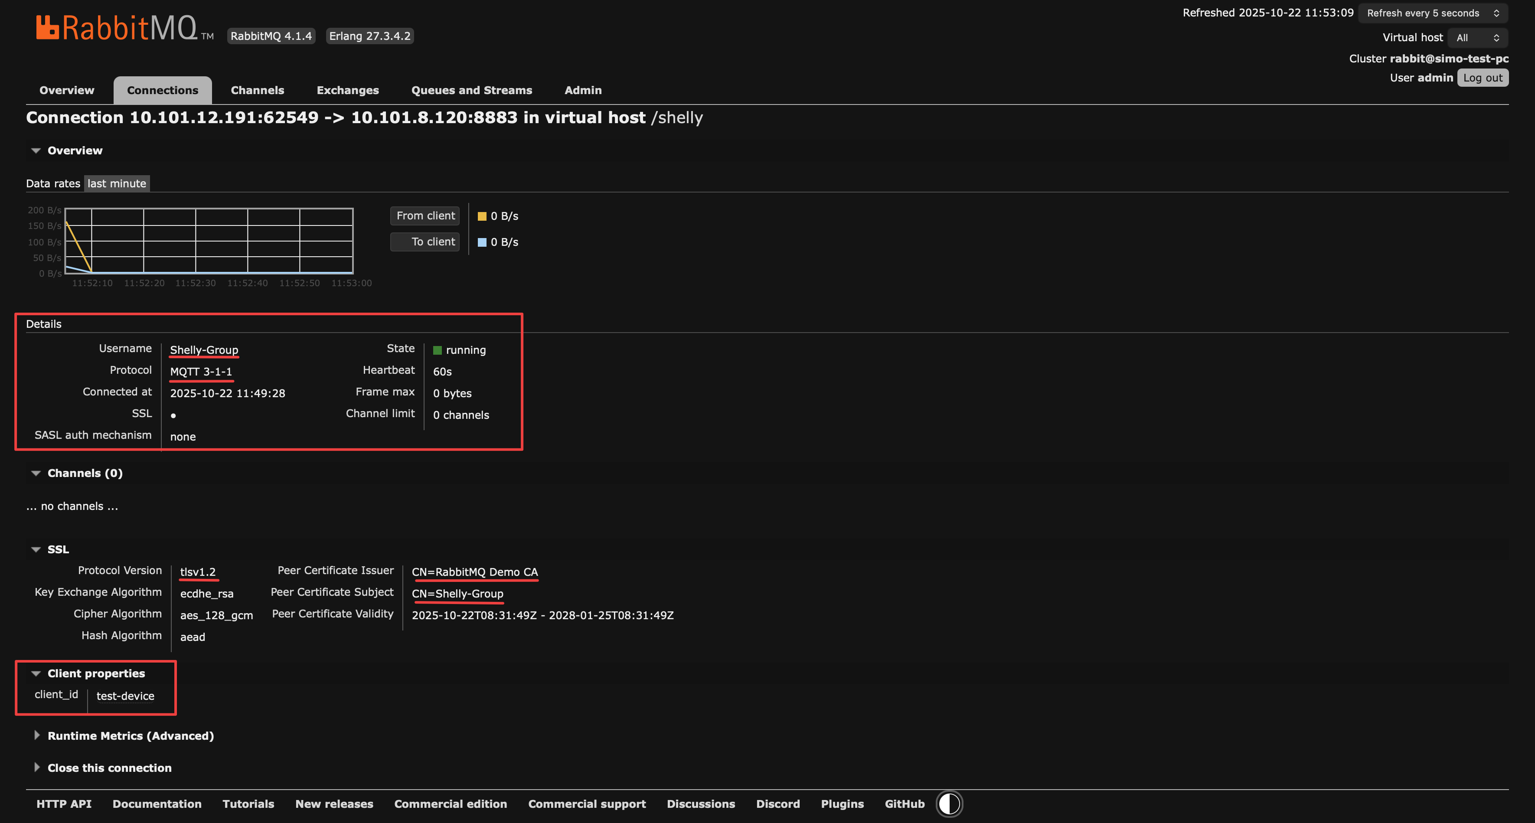Image resolution: width=1535 pixels, height=823 pixels.
Task: Click the From client button
Action: [x=424, y=216]
